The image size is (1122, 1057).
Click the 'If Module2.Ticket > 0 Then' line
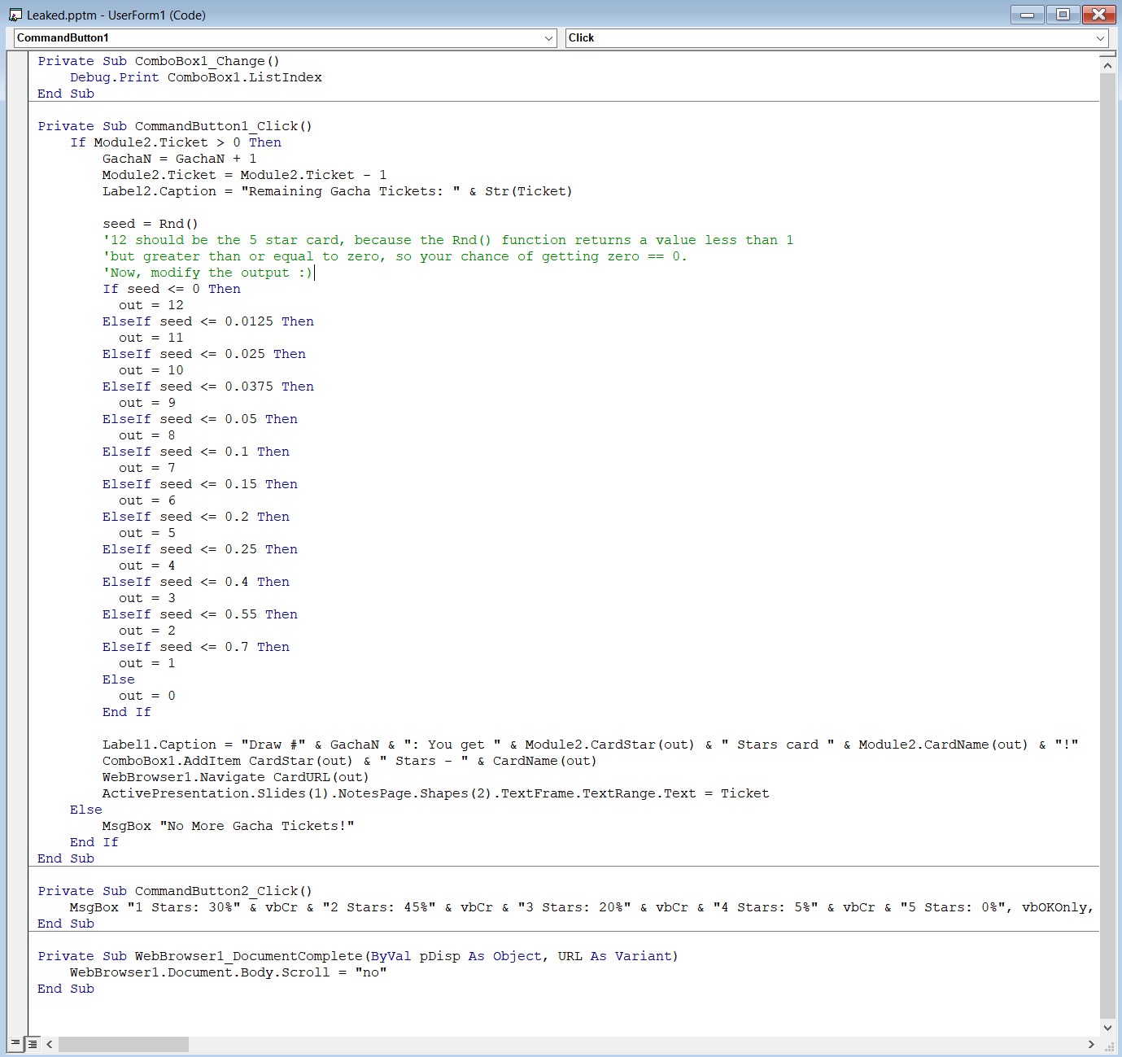point(176,142)
